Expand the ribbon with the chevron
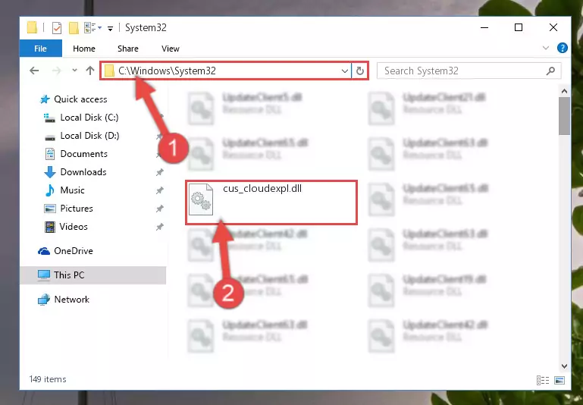The height and width of the screenshot is (405, 583). 545,48
